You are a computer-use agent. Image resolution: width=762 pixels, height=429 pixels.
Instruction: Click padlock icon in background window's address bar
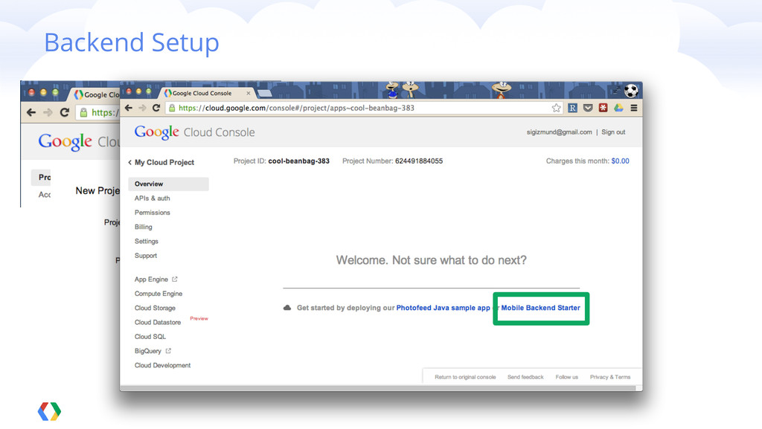83,112
